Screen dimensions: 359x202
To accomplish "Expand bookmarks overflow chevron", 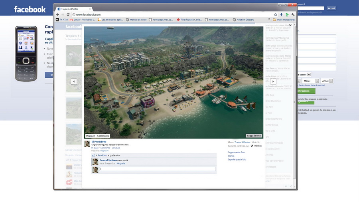I will point(269,20).
